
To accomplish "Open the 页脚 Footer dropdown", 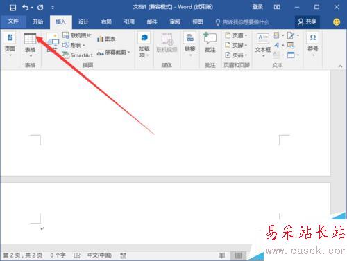I will point(237,45).
